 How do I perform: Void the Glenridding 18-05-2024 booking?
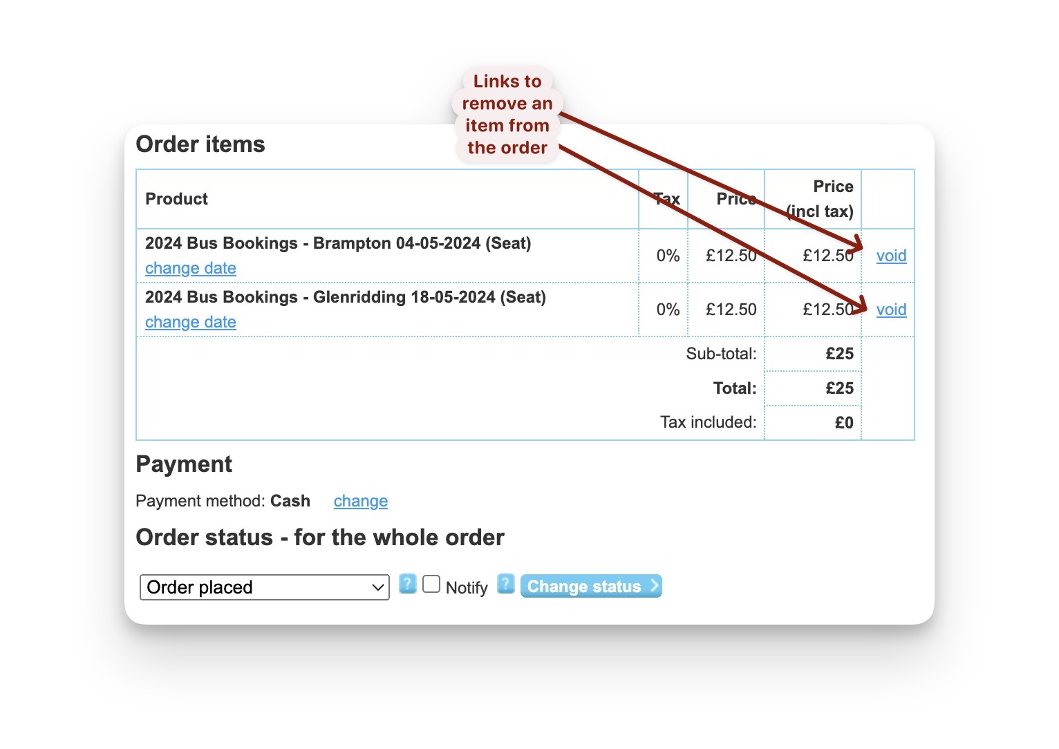[x=890, y=310]
